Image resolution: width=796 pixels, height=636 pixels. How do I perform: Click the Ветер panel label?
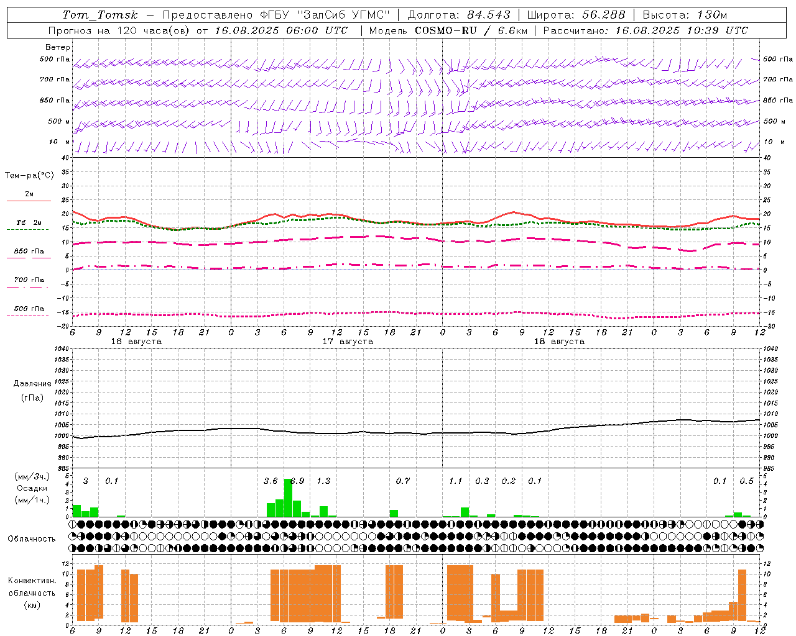pos(58,47)
